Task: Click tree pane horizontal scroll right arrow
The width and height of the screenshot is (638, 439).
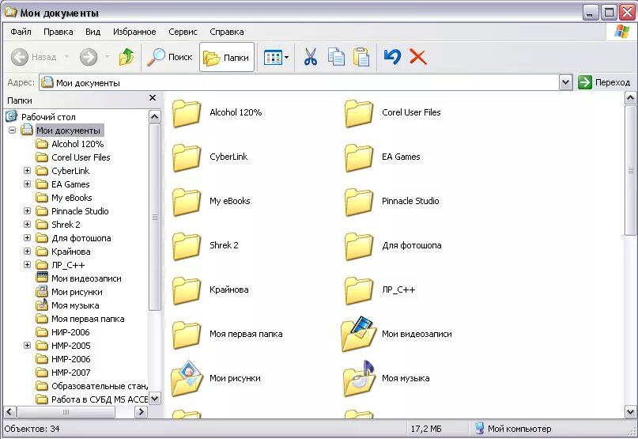Action: (141, 412)
